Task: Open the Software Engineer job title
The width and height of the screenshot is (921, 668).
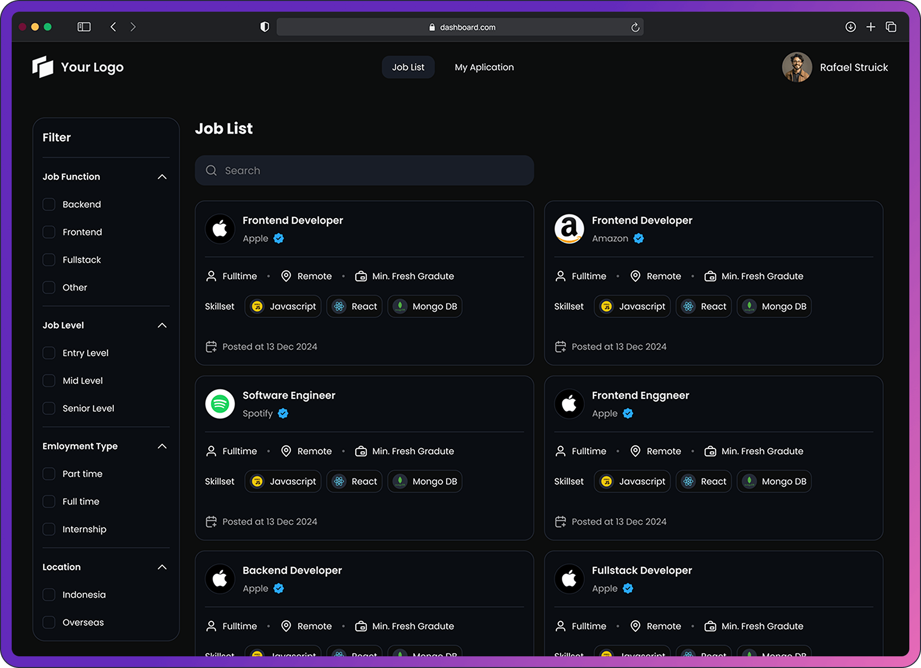Action: pyautogui.click(x=289, y=395)
